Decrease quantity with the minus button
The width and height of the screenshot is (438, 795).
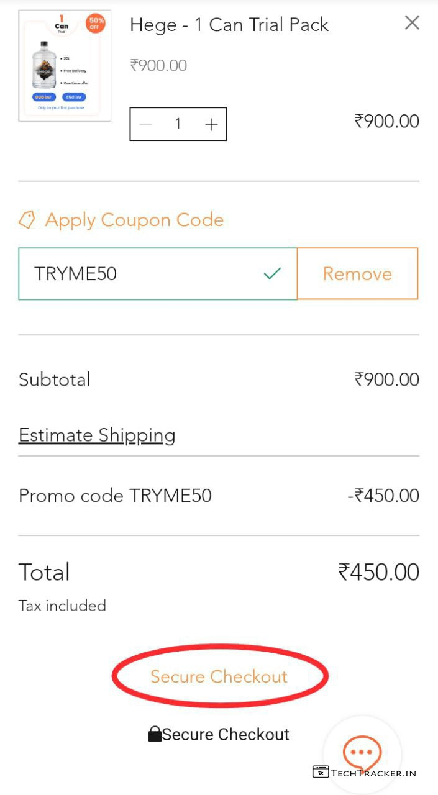point(146,124)
